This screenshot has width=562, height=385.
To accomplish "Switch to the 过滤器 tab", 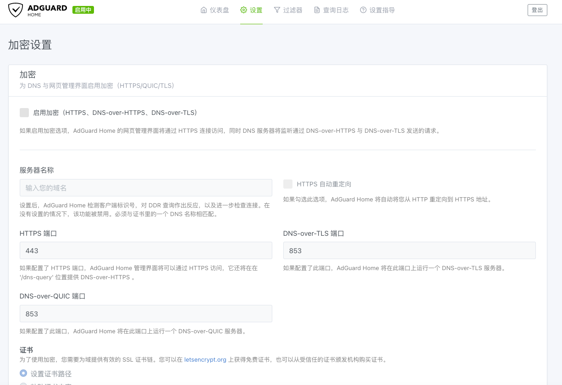I will pos(292,10).
